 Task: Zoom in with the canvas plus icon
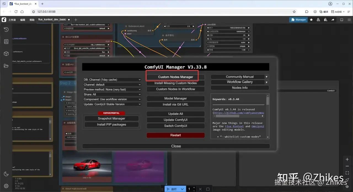347,159
